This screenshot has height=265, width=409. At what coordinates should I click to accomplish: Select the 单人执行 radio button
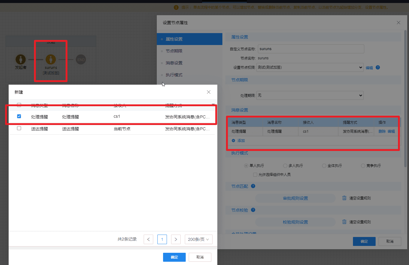tap(246, 166)
